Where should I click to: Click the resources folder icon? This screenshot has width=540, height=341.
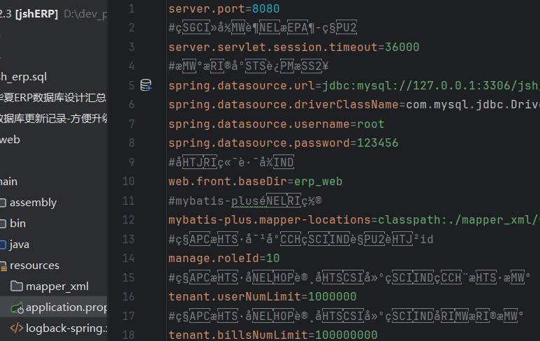pos(2,266)
